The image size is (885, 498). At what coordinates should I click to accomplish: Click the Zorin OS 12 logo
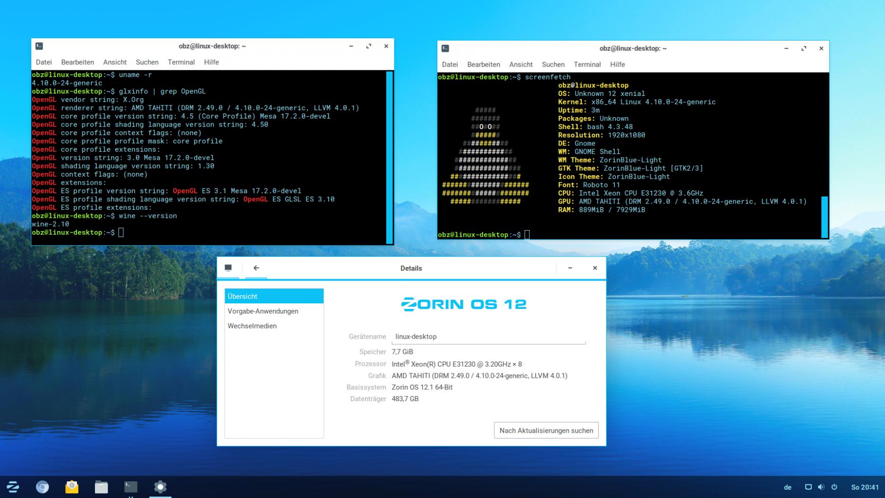pos(464,304)
